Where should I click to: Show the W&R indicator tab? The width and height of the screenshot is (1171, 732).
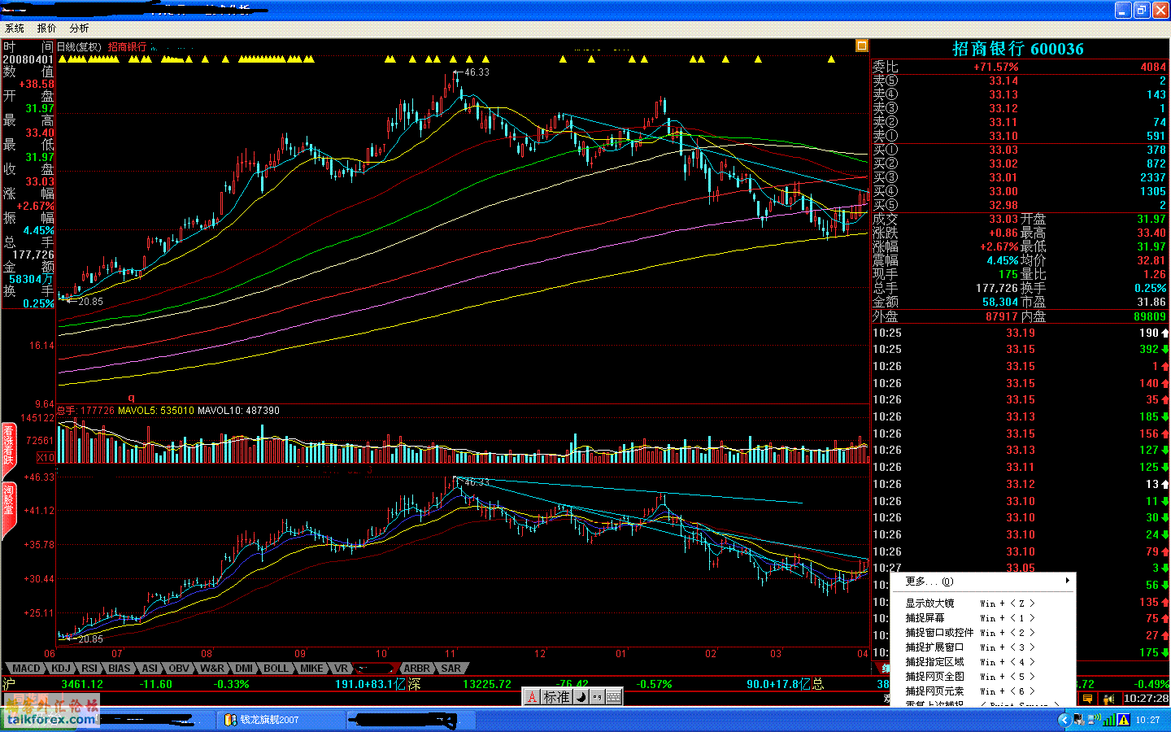click(x=211, y=669)
